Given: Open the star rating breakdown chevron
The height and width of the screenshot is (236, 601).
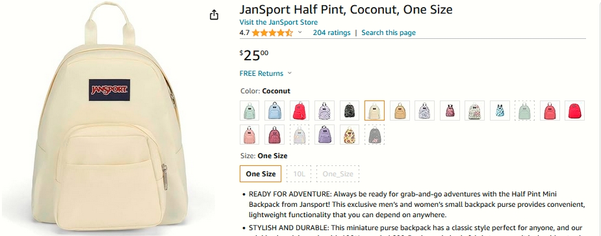Looking at the screenshot, I should pos(300,32).
